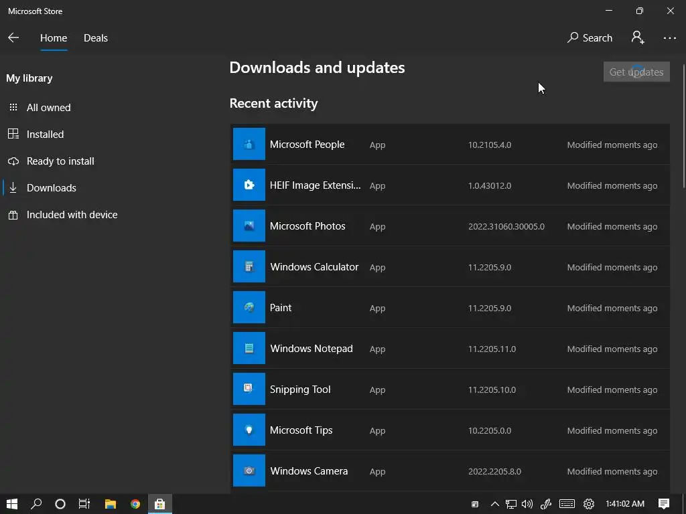This screenshot has width=686, height=514.
Task: Click the Windows Camera app icon
Action: point(249,470)
